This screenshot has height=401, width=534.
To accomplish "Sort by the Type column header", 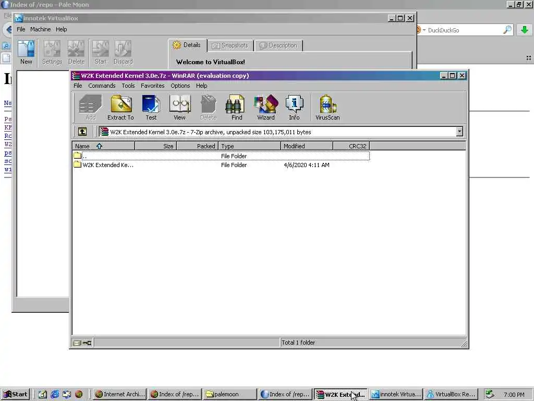I will pos(250,146).
